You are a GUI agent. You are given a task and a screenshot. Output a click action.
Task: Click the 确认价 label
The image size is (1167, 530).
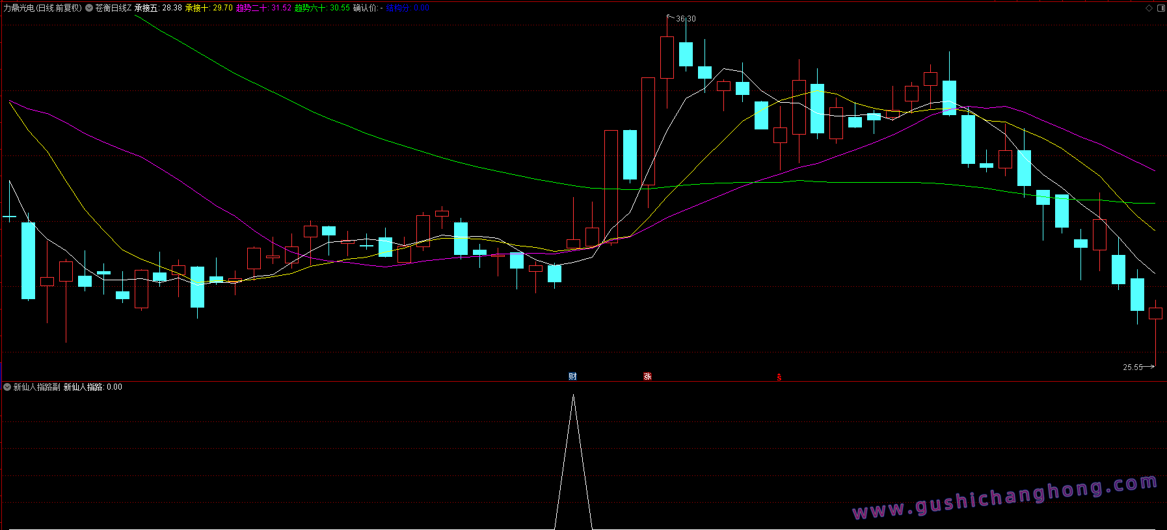tap(368, 8)
